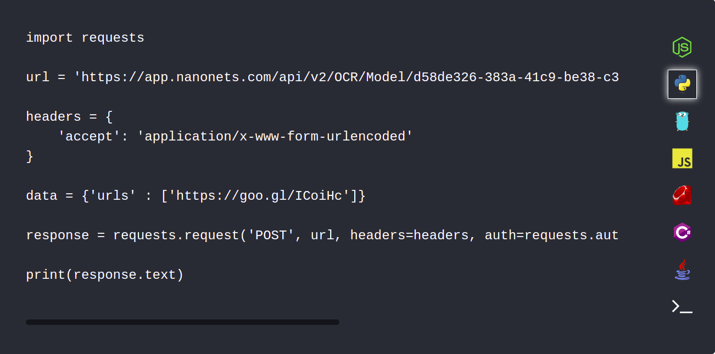Open the terminal command snippet icon

(681, 306)
